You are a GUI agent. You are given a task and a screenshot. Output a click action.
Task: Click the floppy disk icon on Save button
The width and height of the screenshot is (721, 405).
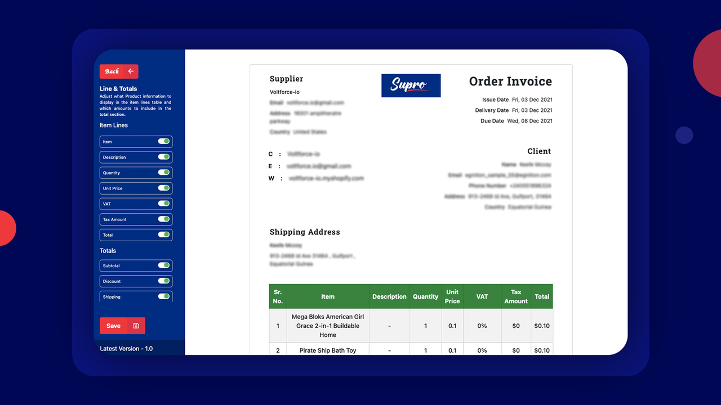(x=135, y=325)
